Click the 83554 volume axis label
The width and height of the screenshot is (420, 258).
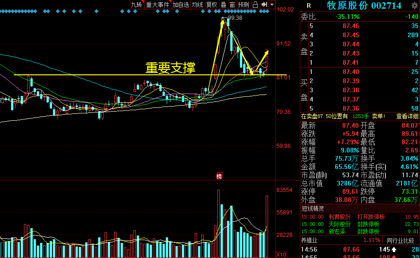coord(284,190)
